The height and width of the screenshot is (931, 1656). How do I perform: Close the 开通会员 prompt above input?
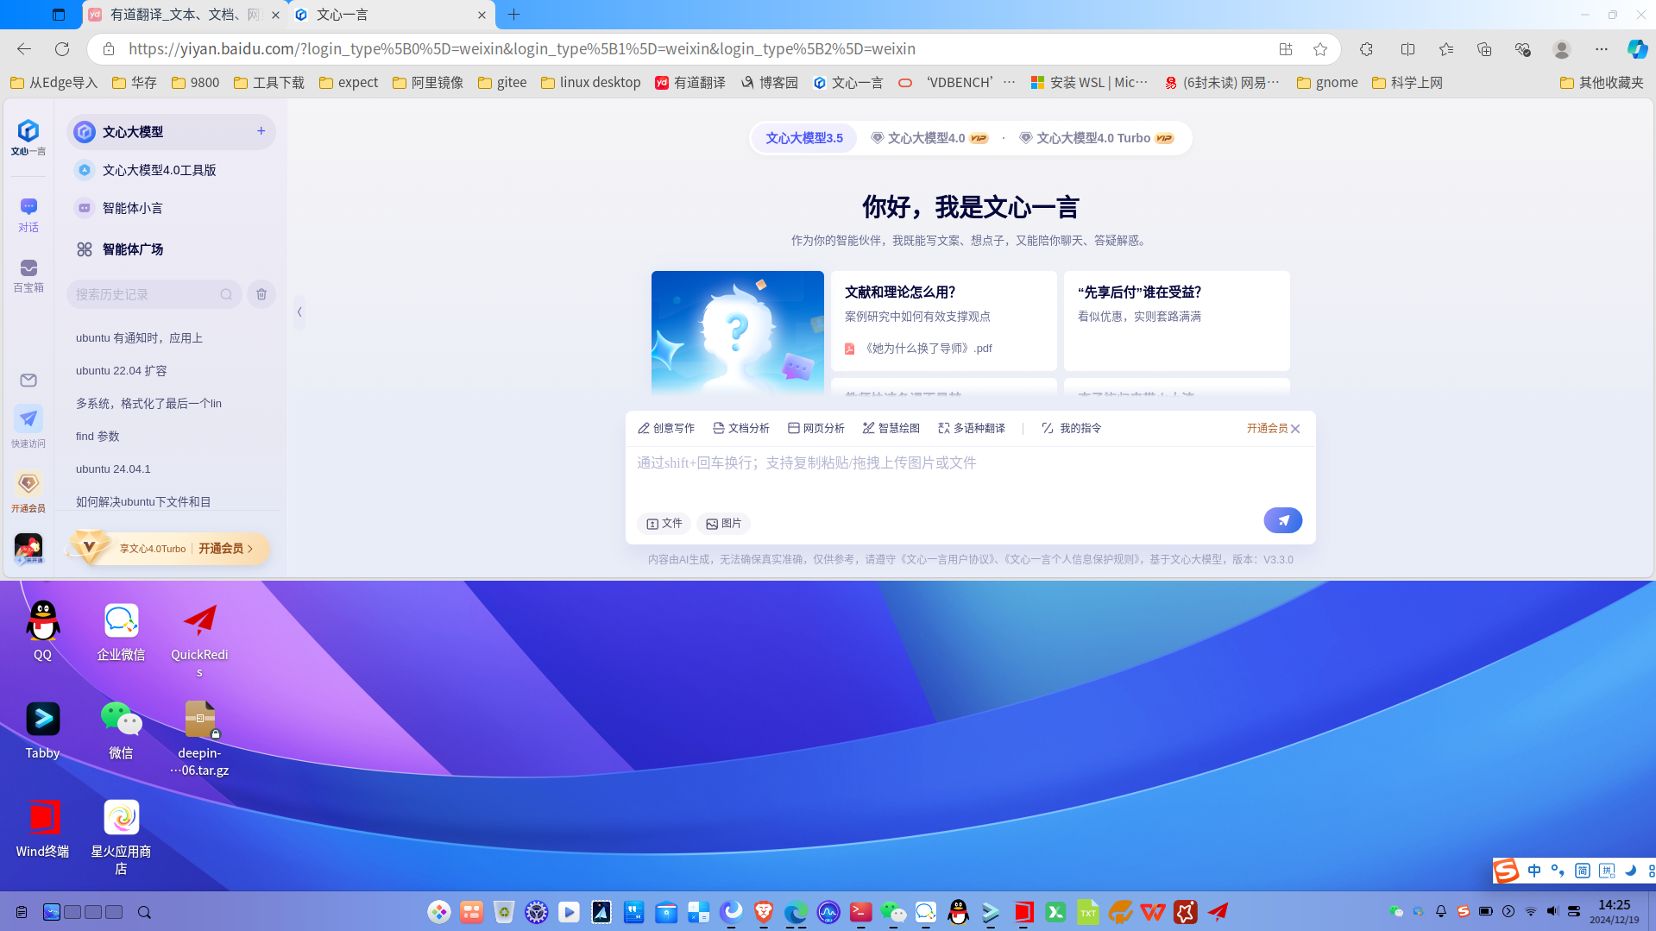[x=1295, y=429]
